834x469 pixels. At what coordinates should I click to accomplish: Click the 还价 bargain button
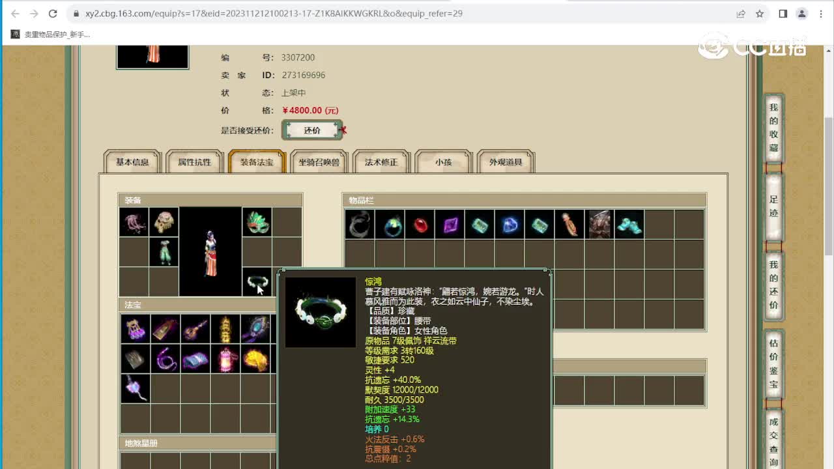tap(312, 130)
